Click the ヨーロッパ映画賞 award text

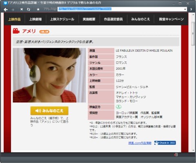pyautogui.click(x=127, y=113)
